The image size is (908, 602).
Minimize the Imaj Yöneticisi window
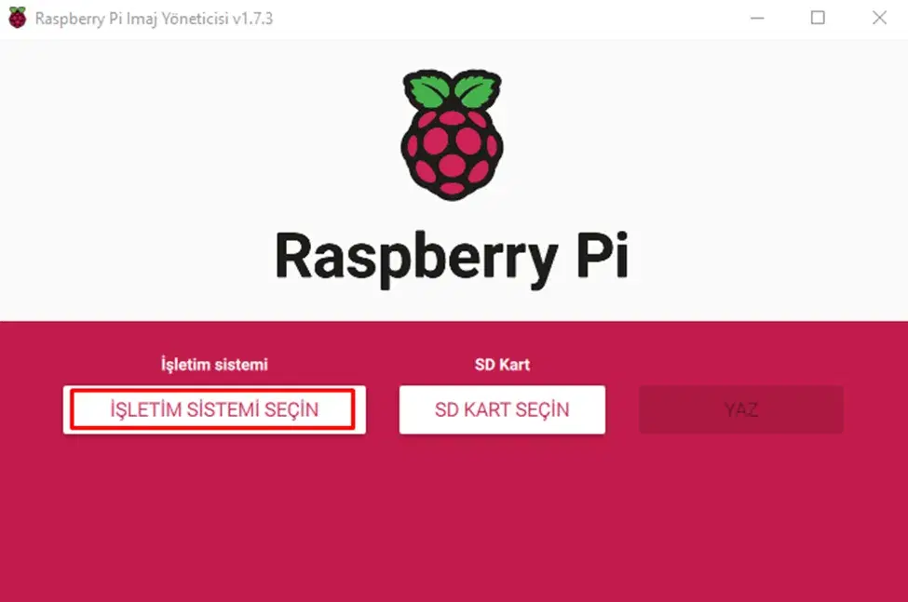(757, 18)
